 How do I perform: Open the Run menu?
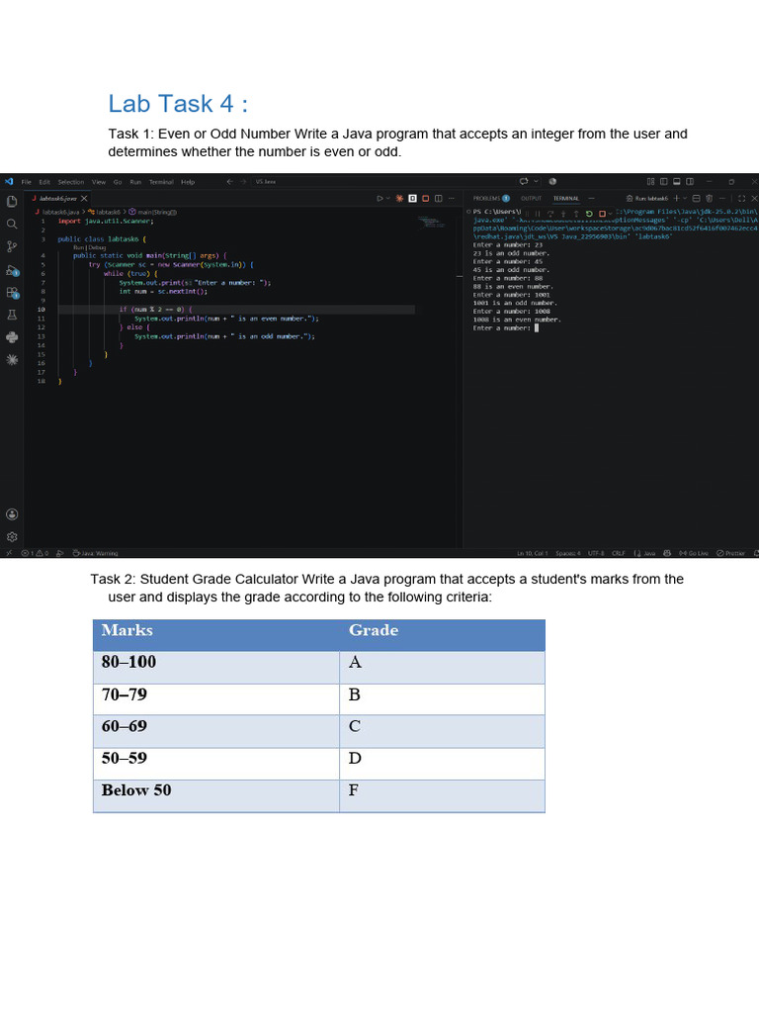[135, 182]
